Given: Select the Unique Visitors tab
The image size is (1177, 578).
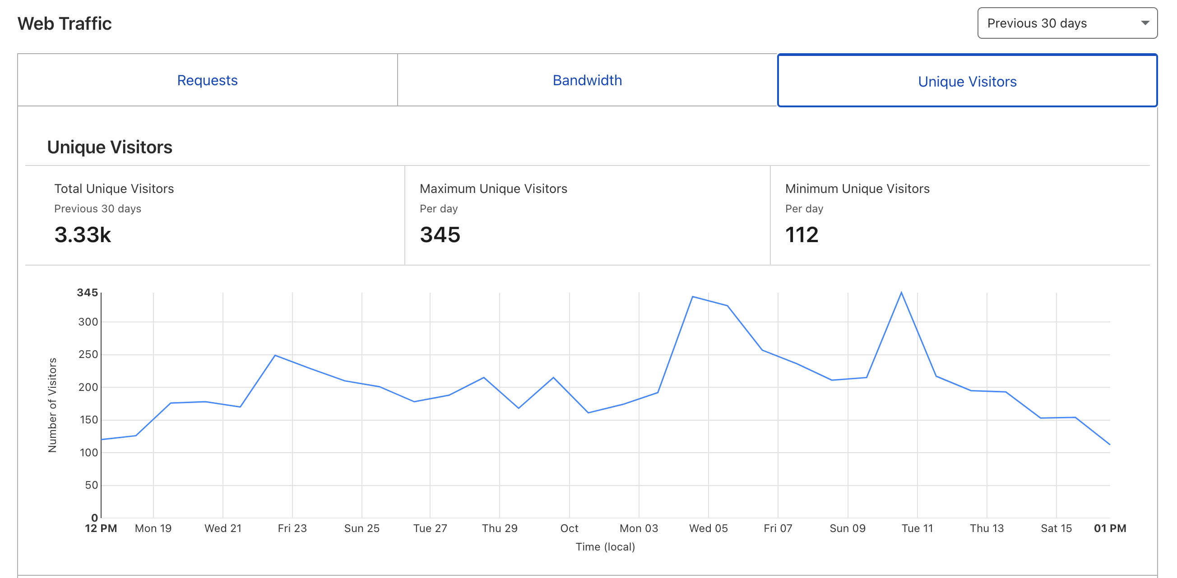Looking at the screenshot, I should 967,81.
